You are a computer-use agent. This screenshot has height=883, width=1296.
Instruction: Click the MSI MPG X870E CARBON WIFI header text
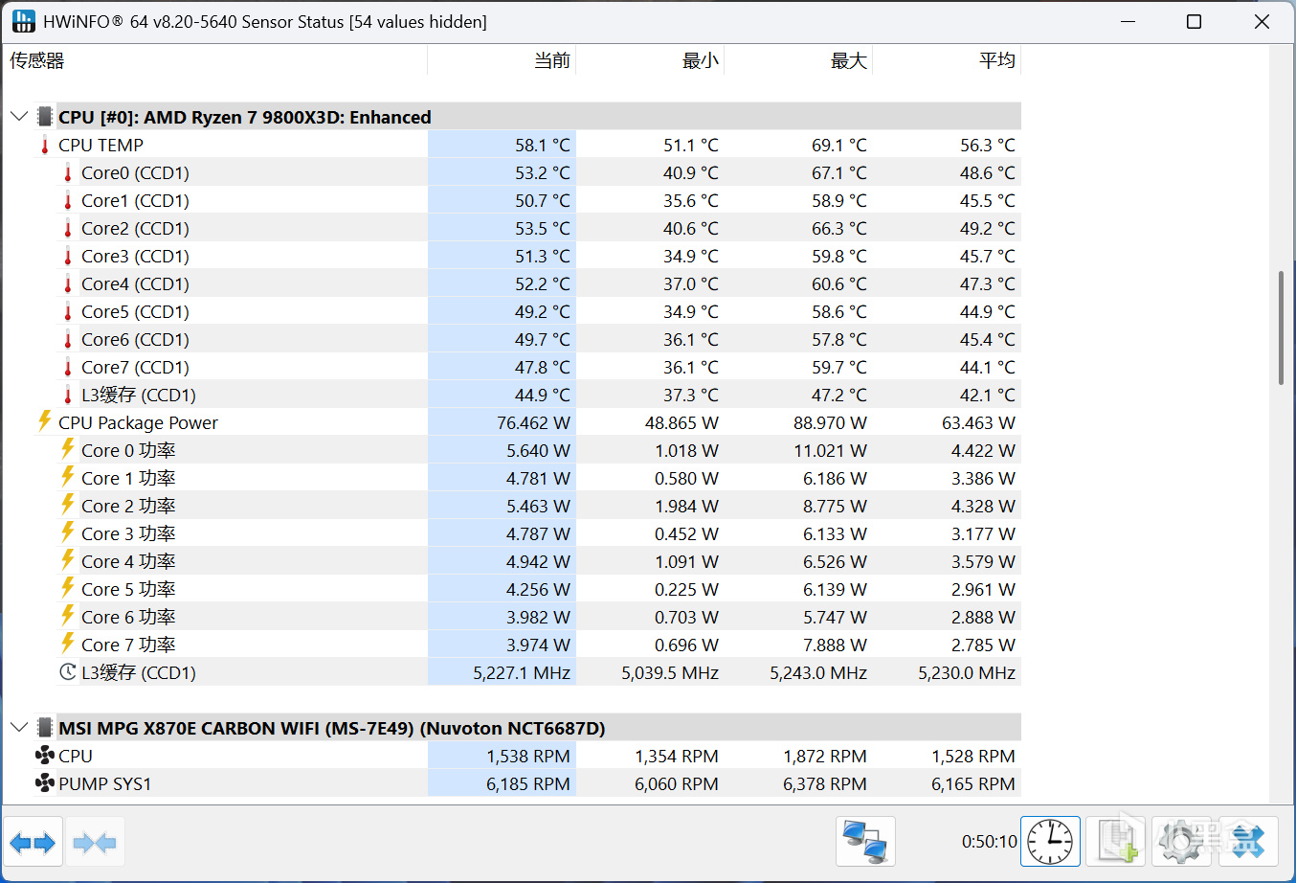point(332,729)
